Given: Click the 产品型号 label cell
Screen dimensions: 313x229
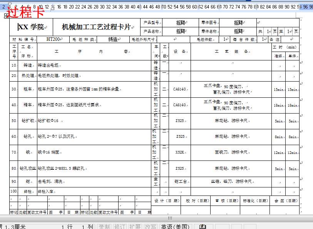Looking at the screenshot, I should pyautogui.click(x=151, y=23).
